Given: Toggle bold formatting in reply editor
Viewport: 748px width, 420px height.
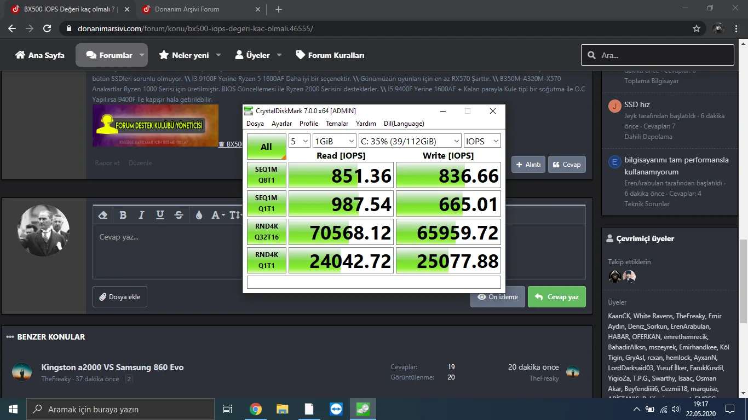Looking at the screenshot, I should point(123,215).
